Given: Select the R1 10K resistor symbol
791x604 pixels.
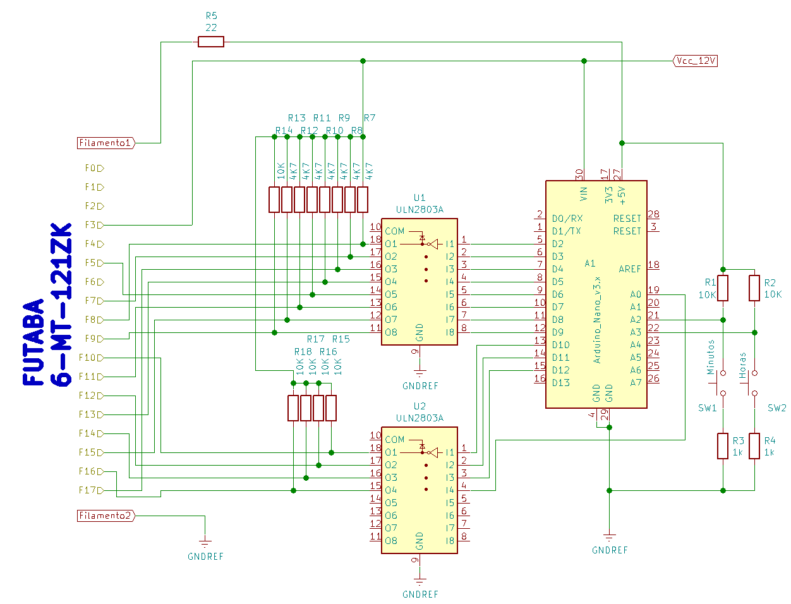Looking at the screenshot, I should [723, 288].
